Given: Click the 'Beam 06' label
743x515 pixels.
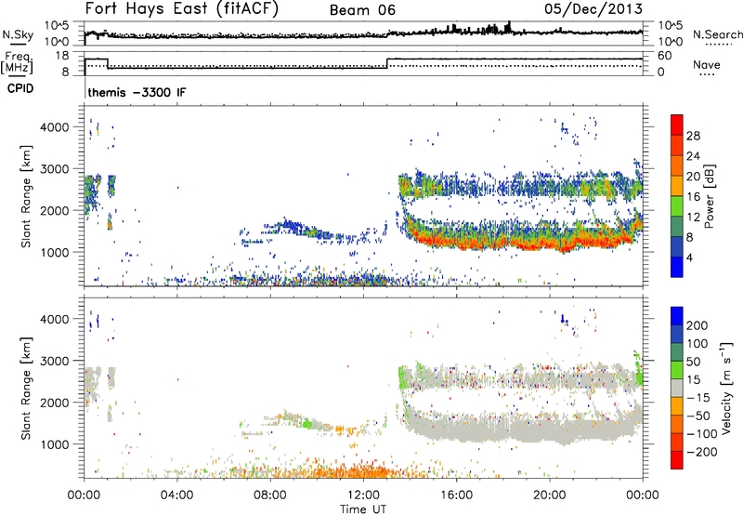Looking at the screenshot, I should [x=362, y=10].
